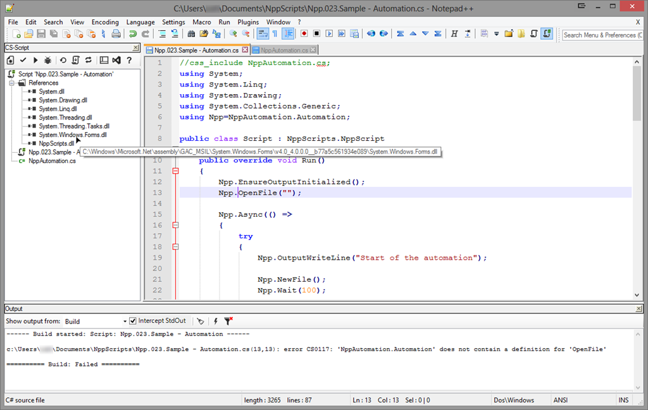The width and height of the screenshot is (648, 410).
Task: Click the Build checkmark icon in CS-Script panel
Action: coord(23,60)
